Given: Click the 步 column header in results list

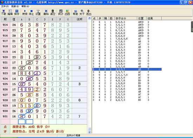Looking at the screenshot, I should 100,19.
